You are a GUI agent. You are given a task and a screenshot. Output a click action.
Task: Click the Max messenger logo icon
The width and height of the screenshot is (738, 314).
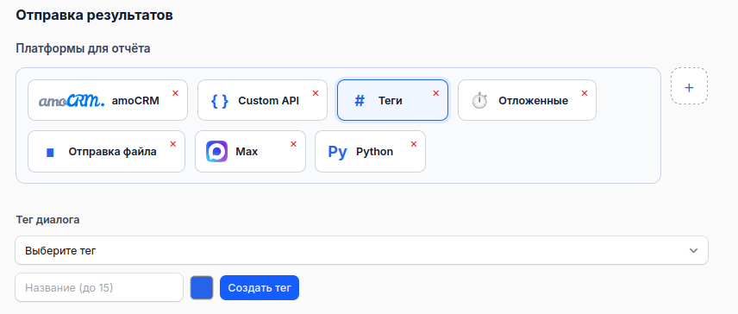coord(216,152)
